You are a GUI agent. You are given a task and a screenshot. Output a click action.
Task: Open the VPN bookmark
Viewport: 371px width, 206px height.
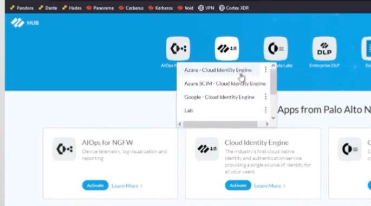pos(206,8)
